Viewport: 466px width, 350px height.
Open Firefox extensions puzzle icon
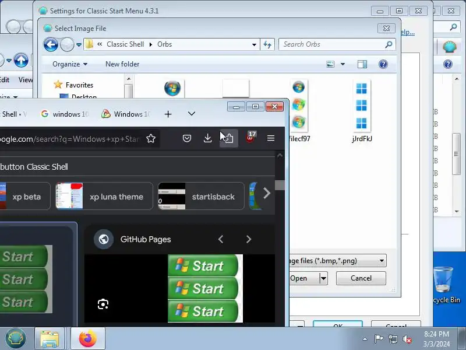point(228,138)
